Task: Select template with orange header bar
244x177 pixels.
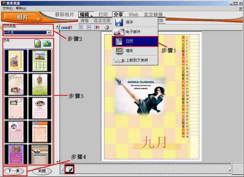Action: click(x=40, y=132)
